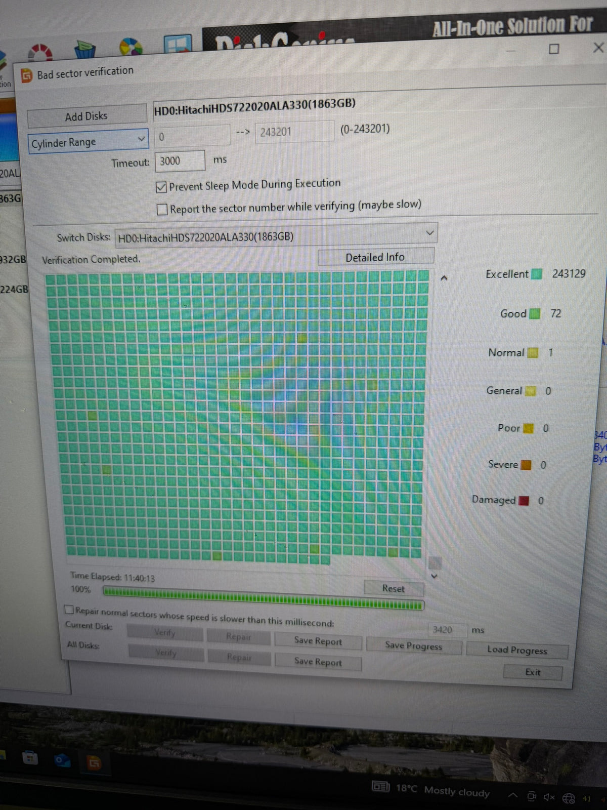
Task: Click the Normal yellow legend swatch
Action: click(x=533, y=352)
